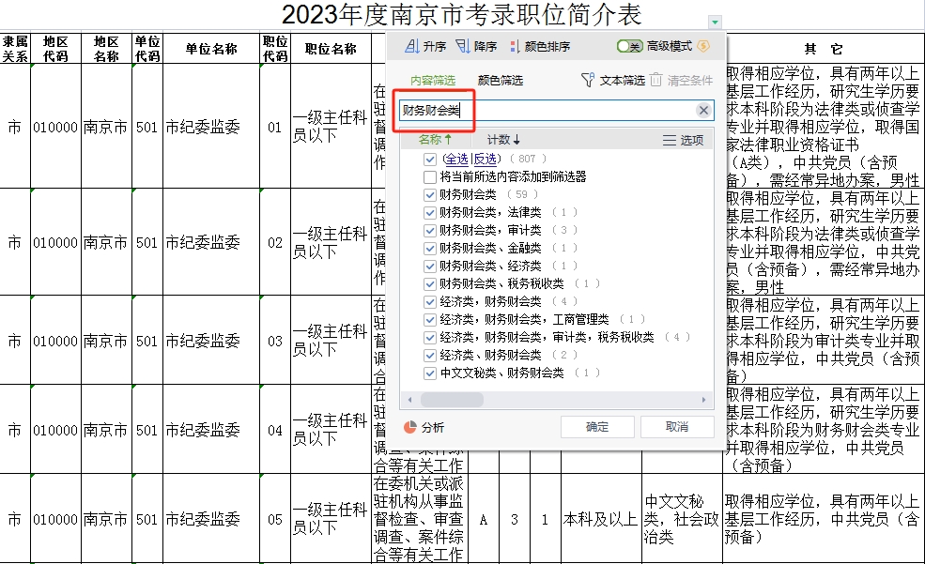This screenshot has width=925, height=564.
Task: Open 分析 analysis
Action: [x=424, y=427]
